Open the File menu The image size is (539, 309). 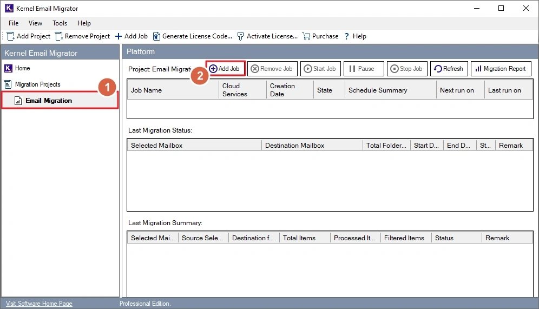pos(14,23)
